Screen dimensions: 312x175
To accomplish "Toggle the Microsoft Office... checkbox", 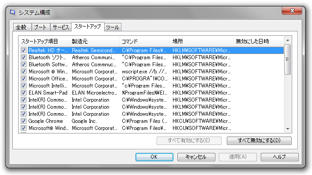I will 23,79.
